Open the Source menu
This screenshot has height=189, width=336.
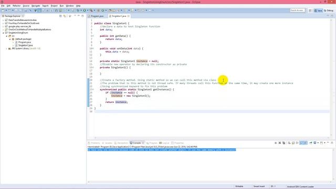tap(26, 6)
